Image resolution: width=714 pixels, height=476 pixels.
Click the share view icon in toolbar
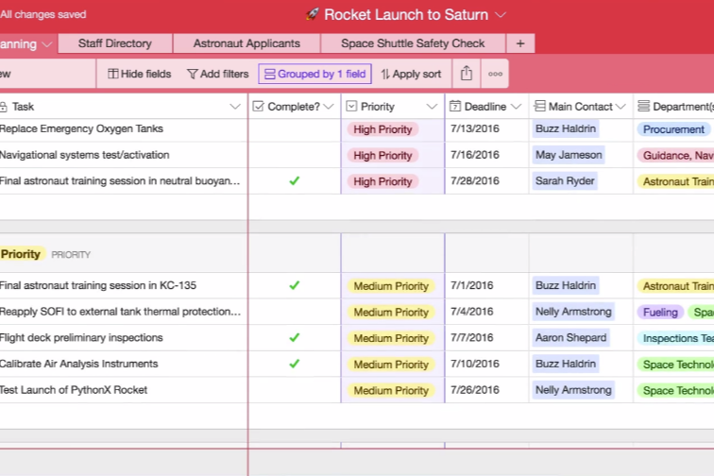(x=467, y=74)
